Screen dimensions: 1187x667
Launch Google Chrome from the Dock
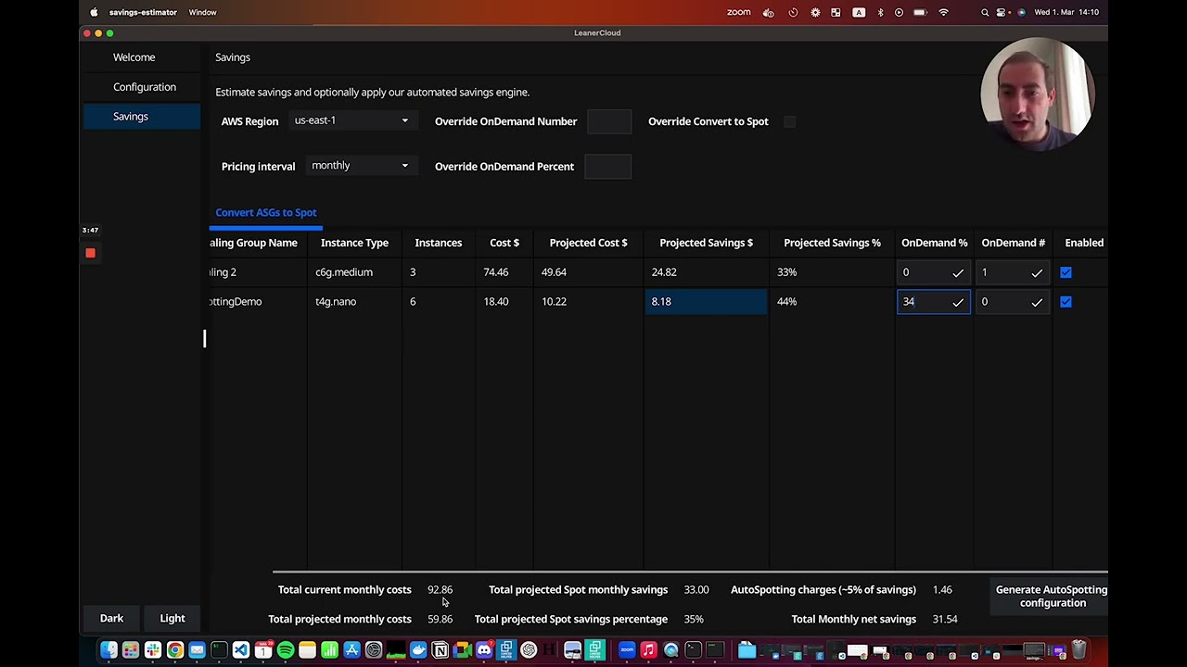click(x=174, y=650)
